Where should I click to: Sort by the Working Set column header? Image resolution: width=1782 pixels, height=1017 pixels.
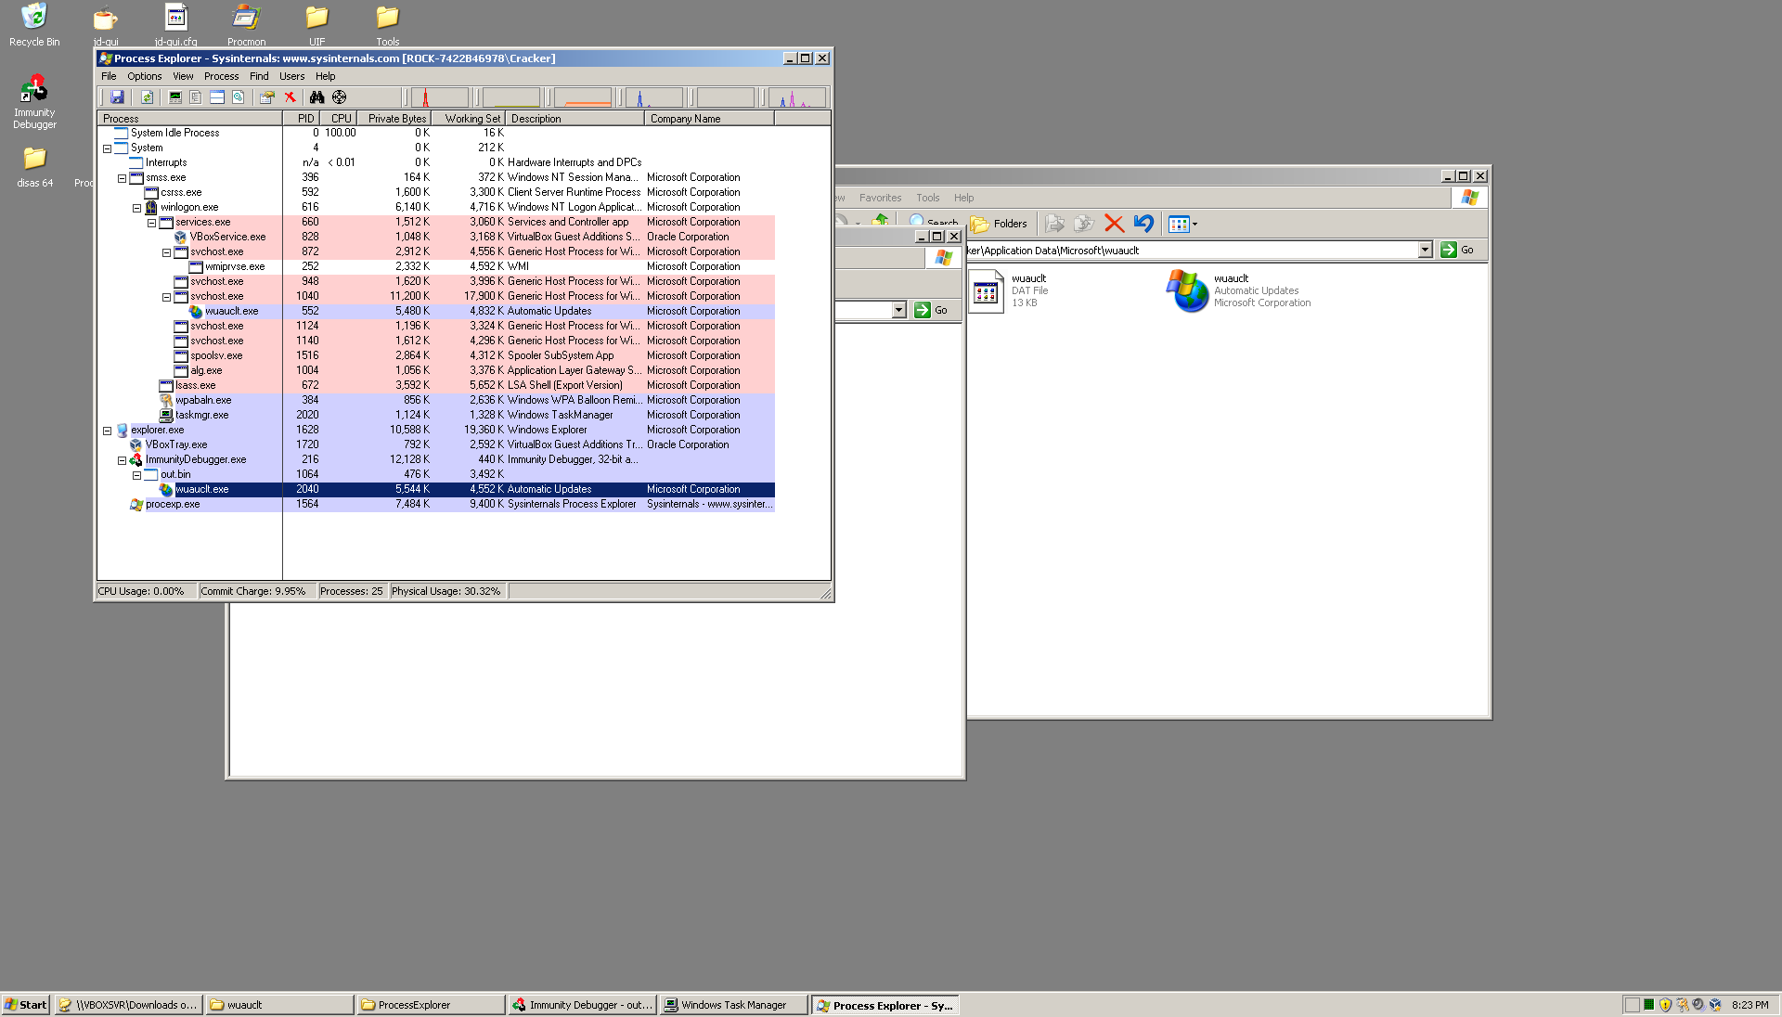click(469, 119)
